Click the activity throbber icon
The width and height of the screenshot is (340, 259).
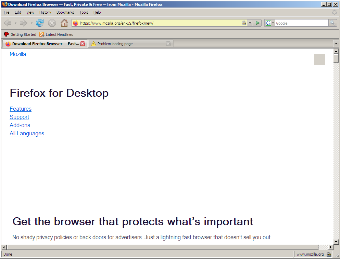335,12
